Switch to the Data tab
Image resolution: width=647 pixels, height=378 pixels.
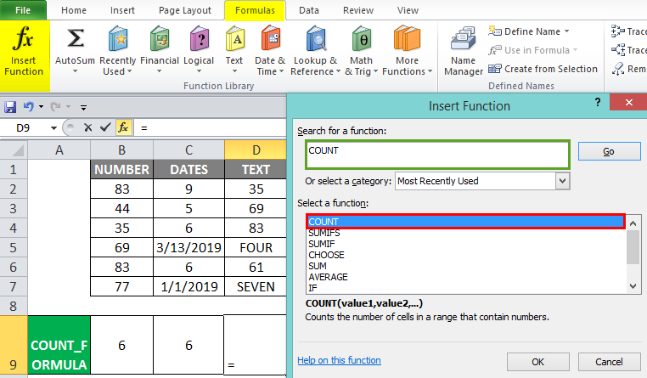309,10
